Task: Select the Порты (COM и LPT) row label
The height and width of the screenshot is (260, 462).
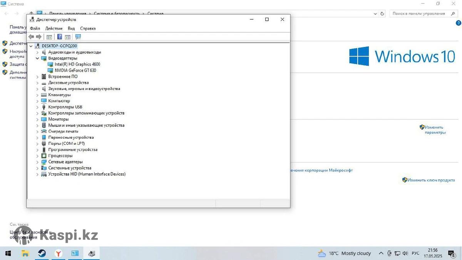Action: (x=67, y=144)
